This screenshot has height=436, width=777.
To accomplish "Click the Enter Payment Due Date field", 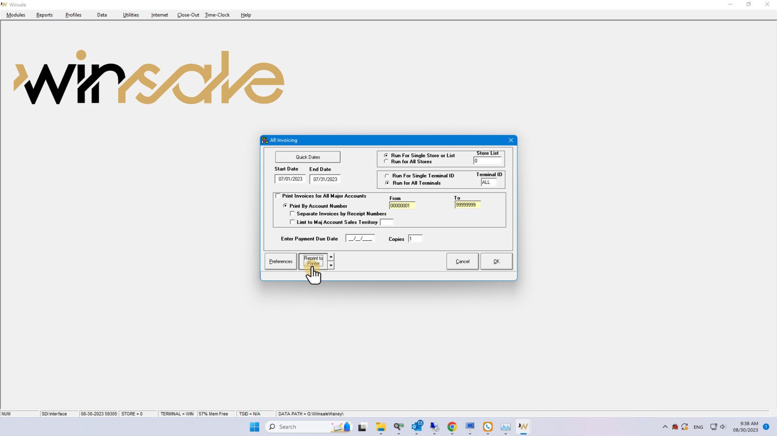I will point(360,239).
